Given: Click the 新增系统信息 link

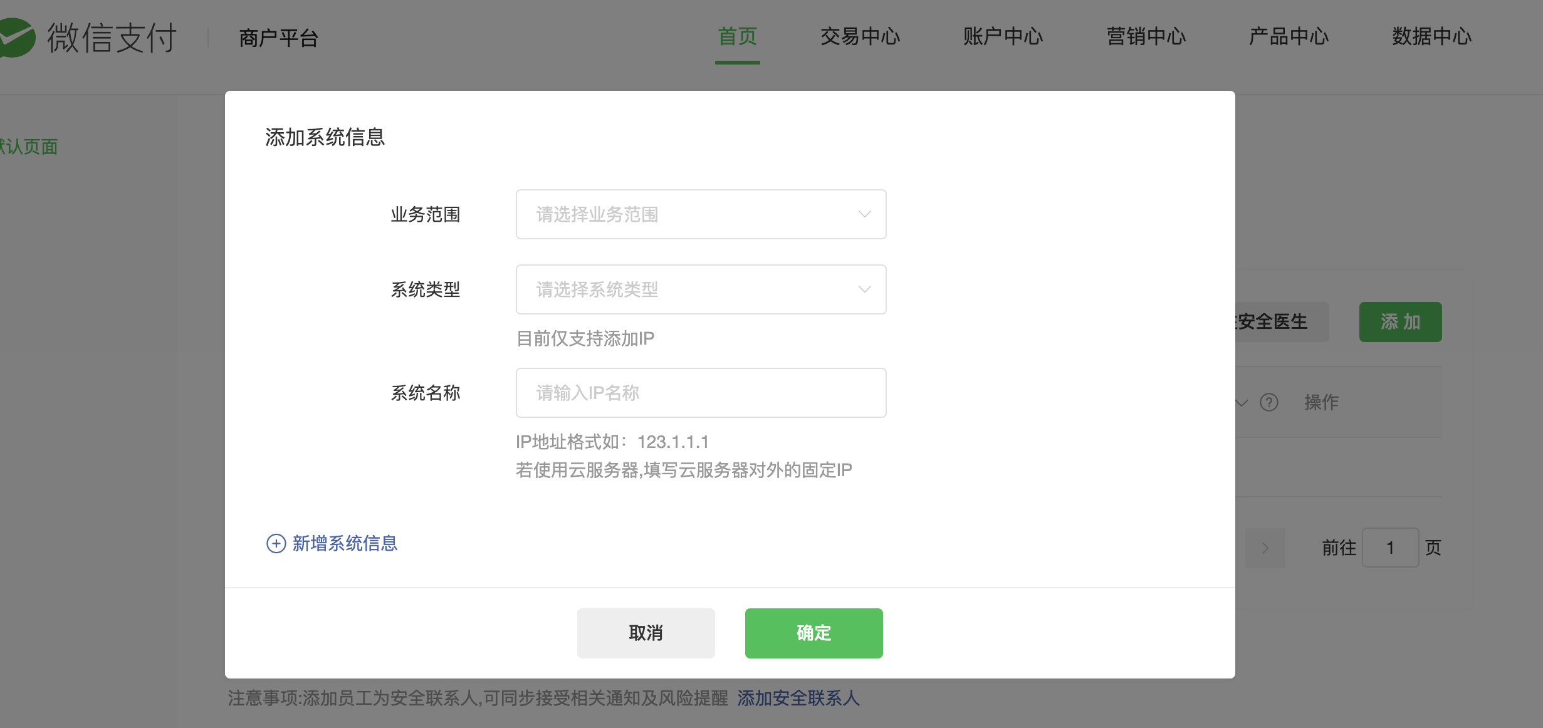Looking at the screenshot, I should pos(345,543).
